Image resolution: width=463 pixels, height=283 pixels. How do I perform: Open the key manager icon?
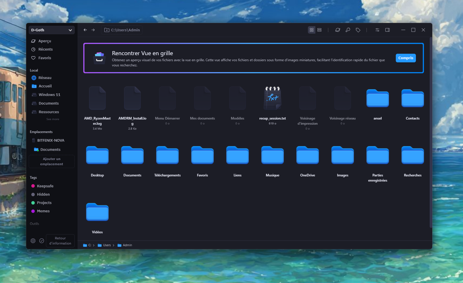click(348, 30)
